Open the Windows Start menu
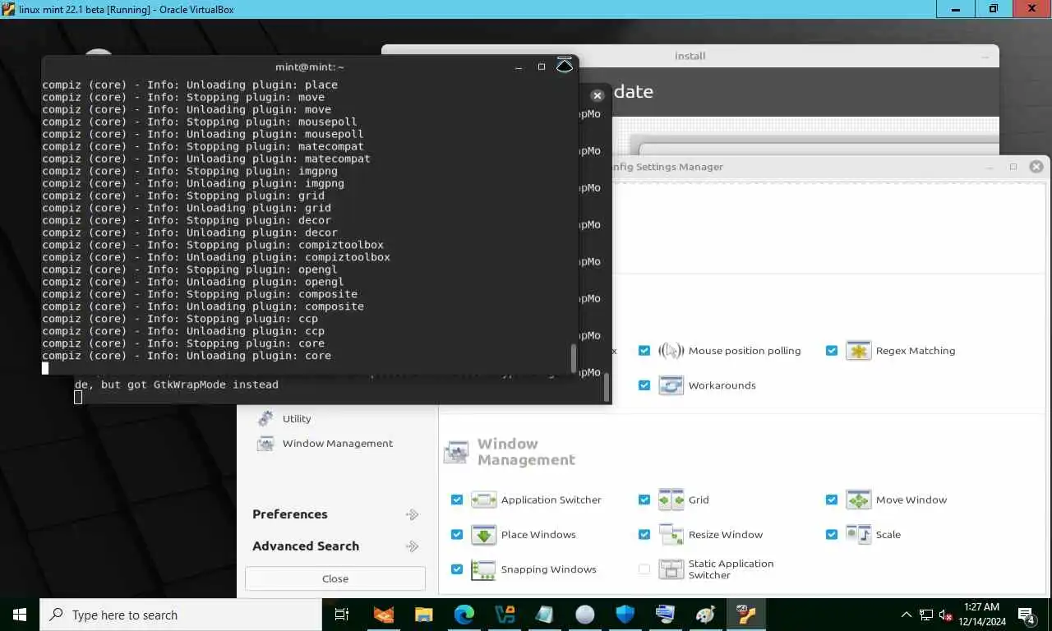Viewport: 1052px width, 631px height. coord(20,615)
